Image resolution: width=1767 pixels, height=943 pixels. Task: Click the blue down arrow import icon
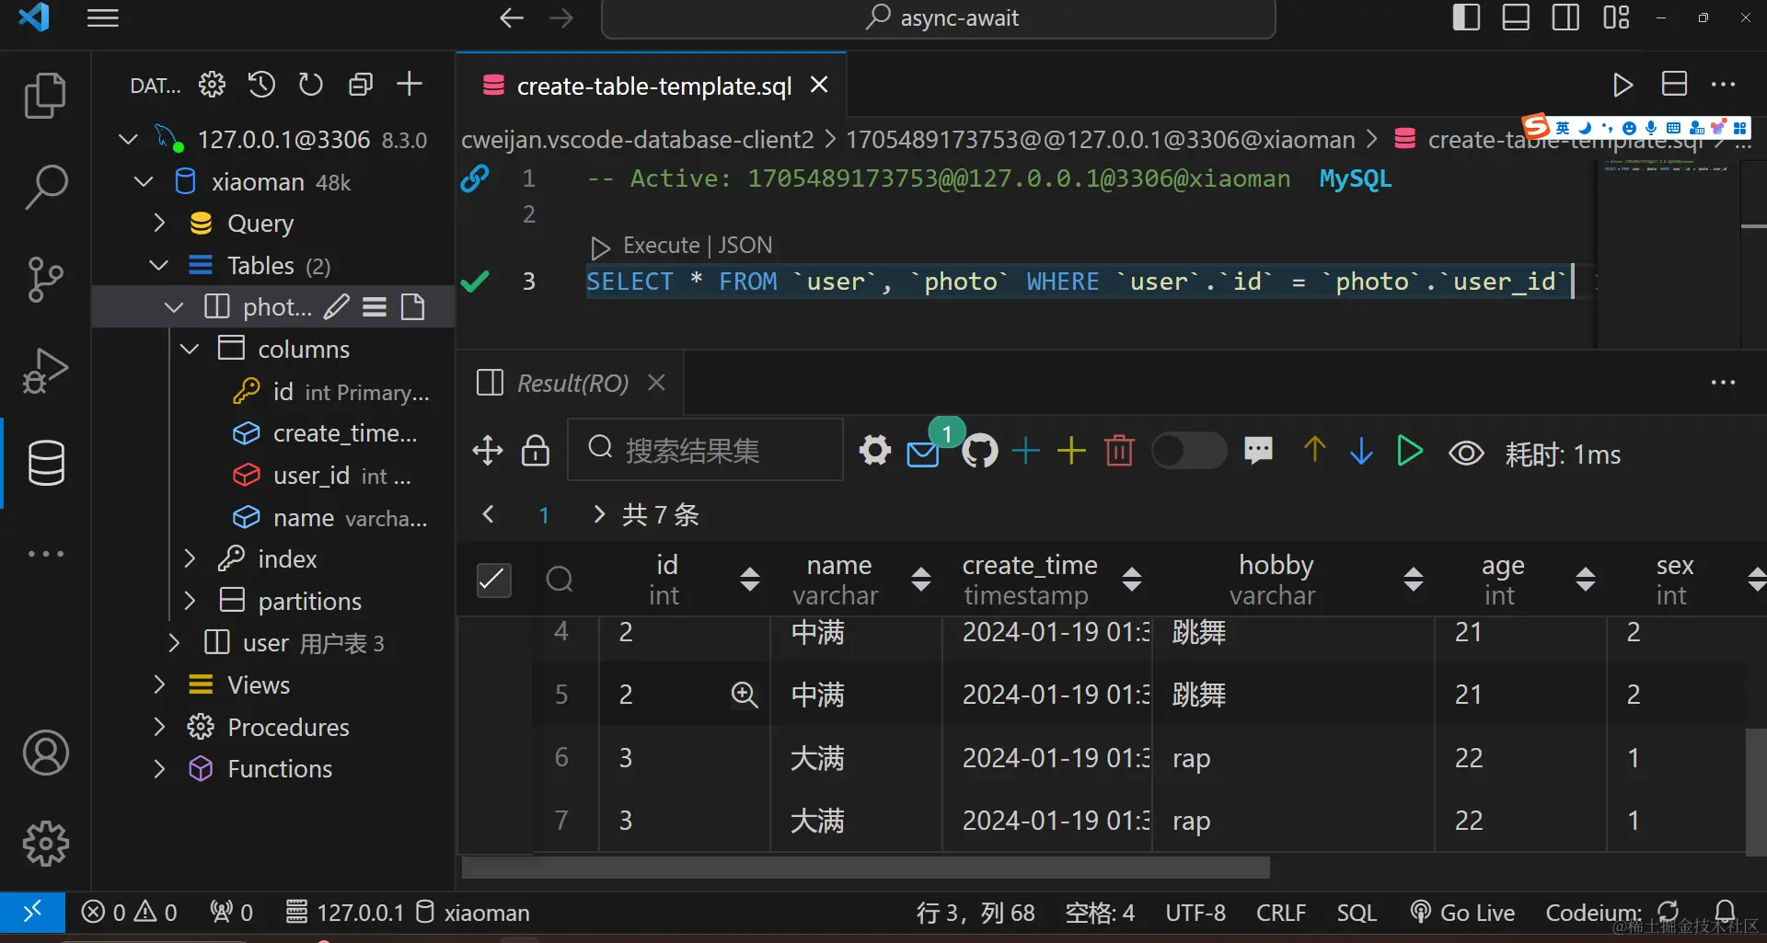point(1361,451)
